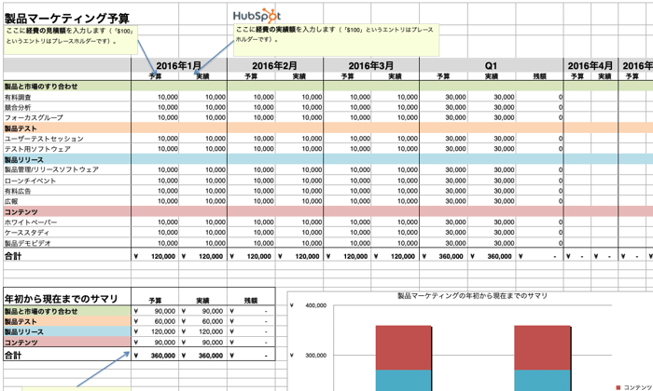Click the 実績 subheader under 2016年3月

point(396,76)
